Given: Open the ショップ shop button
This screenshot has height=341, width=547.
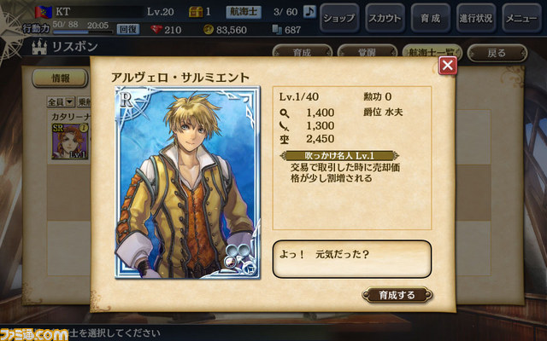Looking at the screenshot, I should pos(339,18).
